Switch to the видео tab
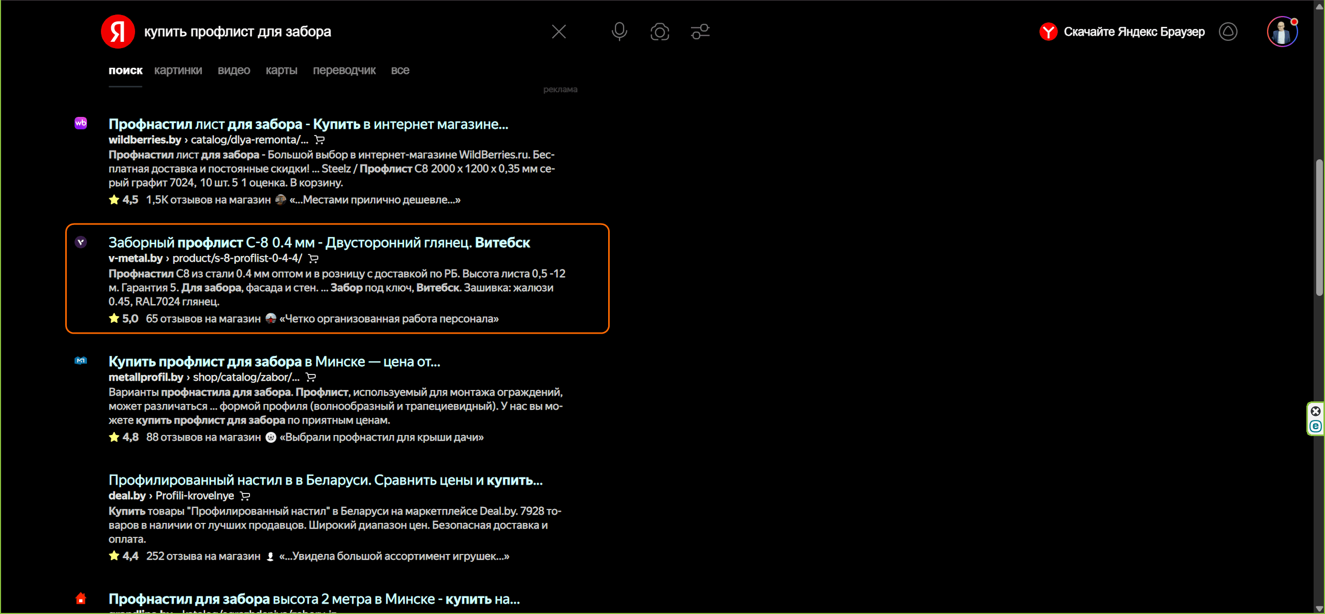The height and width of the screenshot is (614, 1325). click(234, 70)
